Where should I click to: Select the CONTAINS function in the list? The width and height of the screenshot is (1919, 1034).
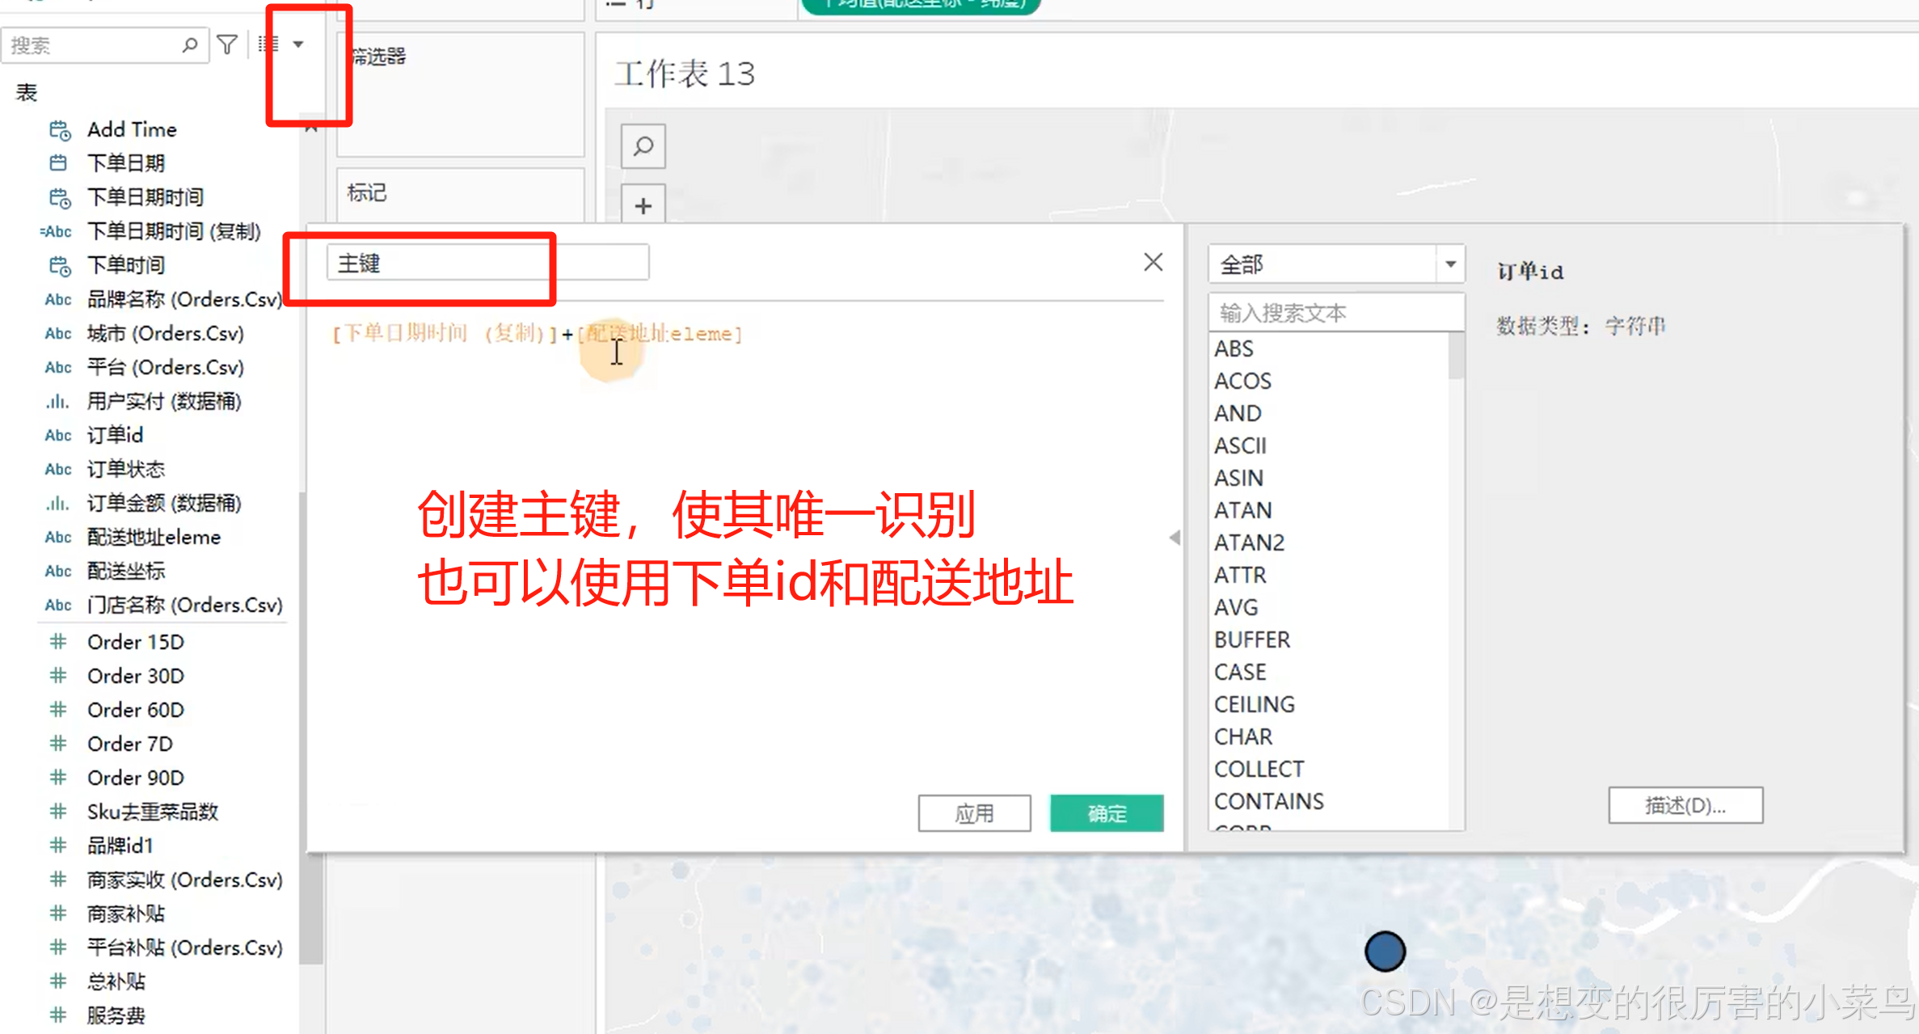pos(1268,801)
